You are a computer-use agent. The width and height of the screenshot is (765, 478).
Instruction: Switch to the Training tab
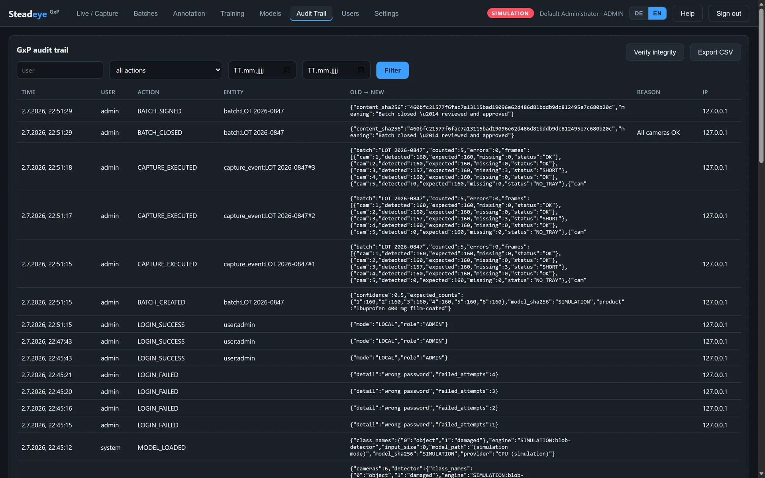tap(232, 14)
